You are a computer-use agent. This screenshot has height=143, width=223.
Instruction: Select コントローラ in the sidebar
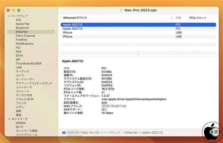[24, 87]
